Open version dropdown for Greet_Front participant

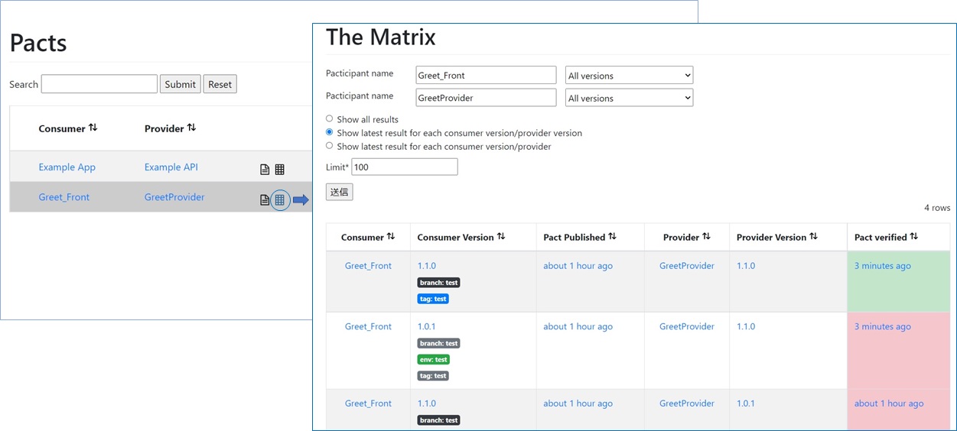(629, 76)
